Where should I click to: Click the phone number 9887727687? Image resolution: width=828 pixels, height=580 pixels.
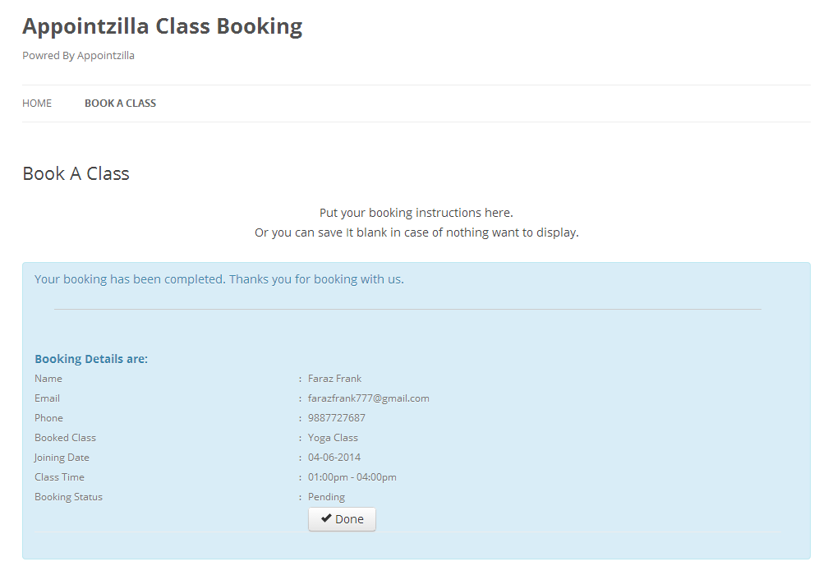[x=337, y=418]
